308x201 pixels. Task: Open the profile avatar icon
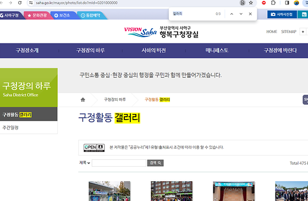pos(296,3)
